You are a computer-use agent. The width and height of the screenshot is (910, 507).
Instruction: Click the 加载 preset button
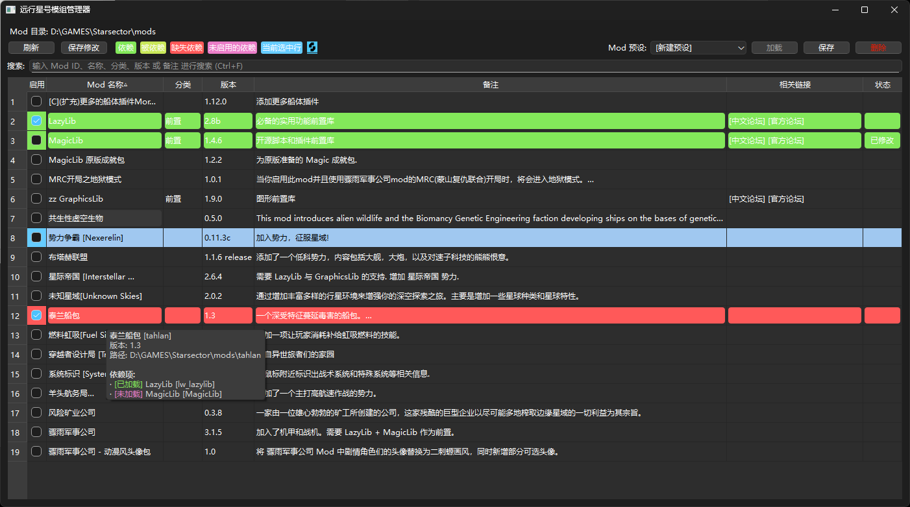tap(774, 47)
